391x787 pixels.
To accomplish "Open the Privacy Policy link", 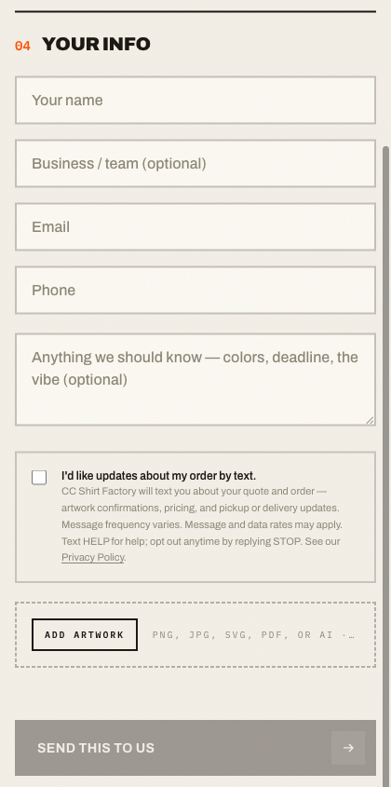I will [x=93, y=557].
